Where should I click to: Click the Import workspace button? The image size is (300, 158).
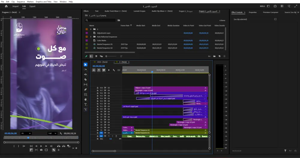click(x=15, y=6)
